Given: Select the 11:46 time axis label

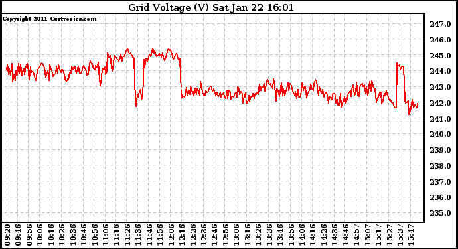Looking at the screenshot, I should click(149, 235).
